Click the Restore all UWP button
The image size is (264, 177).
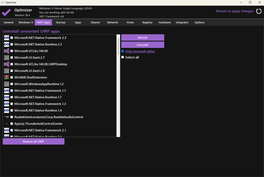coord(34,141)
